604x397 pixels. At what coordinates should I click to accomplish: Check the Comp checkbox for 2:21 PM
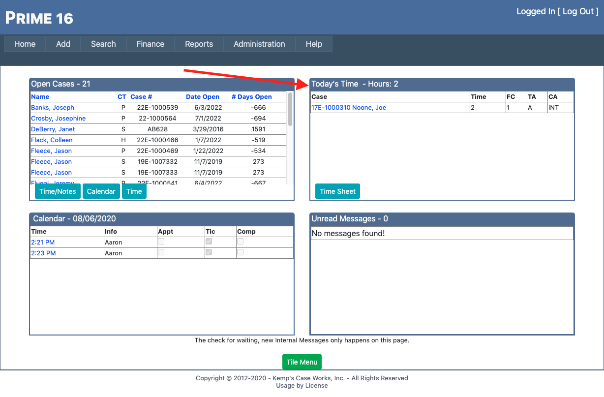click(241, 242)
